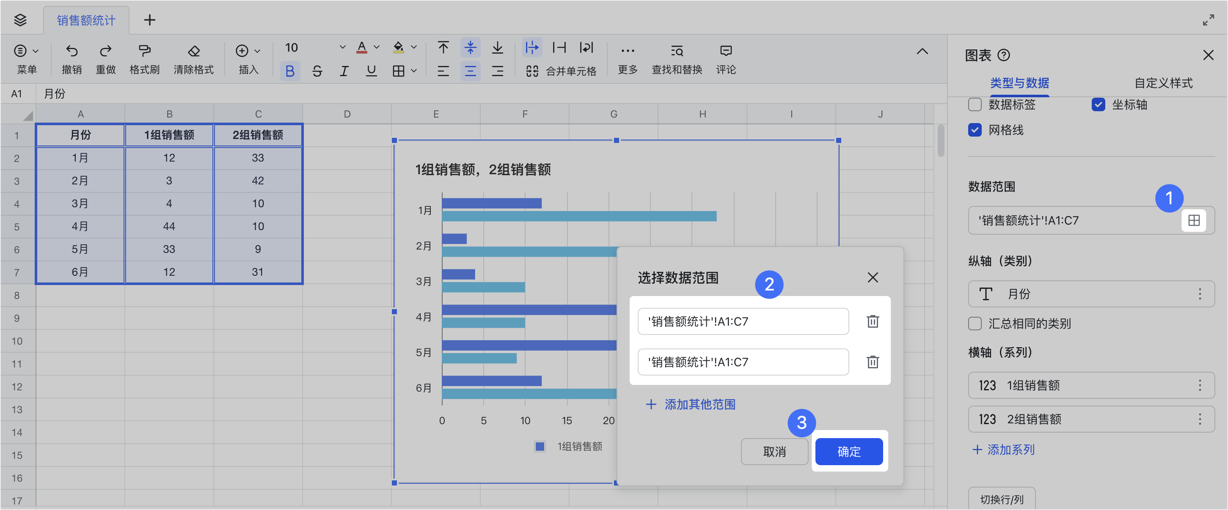Image resolution: width=1228 pixels, height=510 pixels.
Task: Open the menu (菜单) dropdown
Action: click(27, 59)
